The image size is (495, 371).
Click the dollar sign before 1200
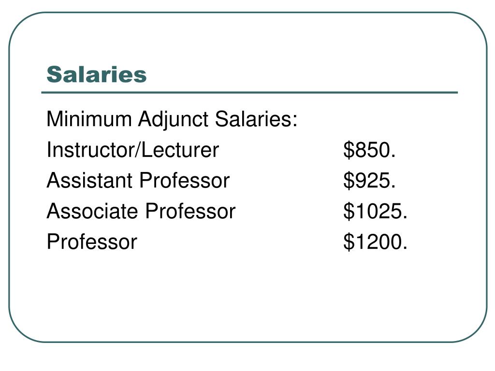point(349,242)
